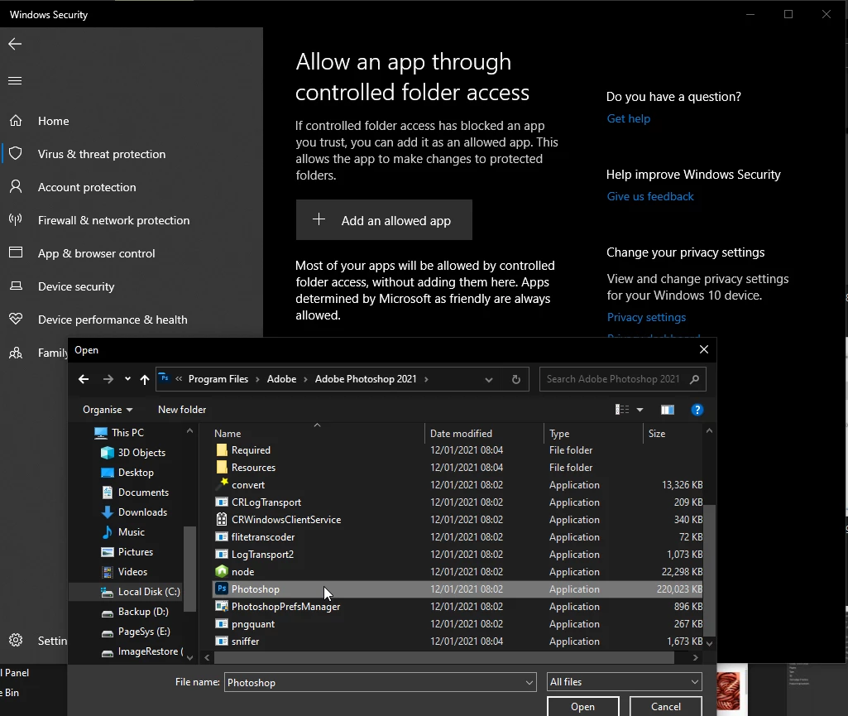Go forward in the Open dialog
The width and height of the screenshot is (848, 716).
click(x=108, y=379)
